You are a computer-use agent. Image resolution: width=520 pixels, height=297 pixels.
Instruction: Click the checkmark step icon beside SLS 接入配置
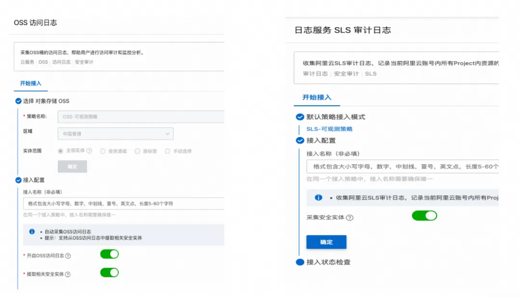(x=300, y=140)
